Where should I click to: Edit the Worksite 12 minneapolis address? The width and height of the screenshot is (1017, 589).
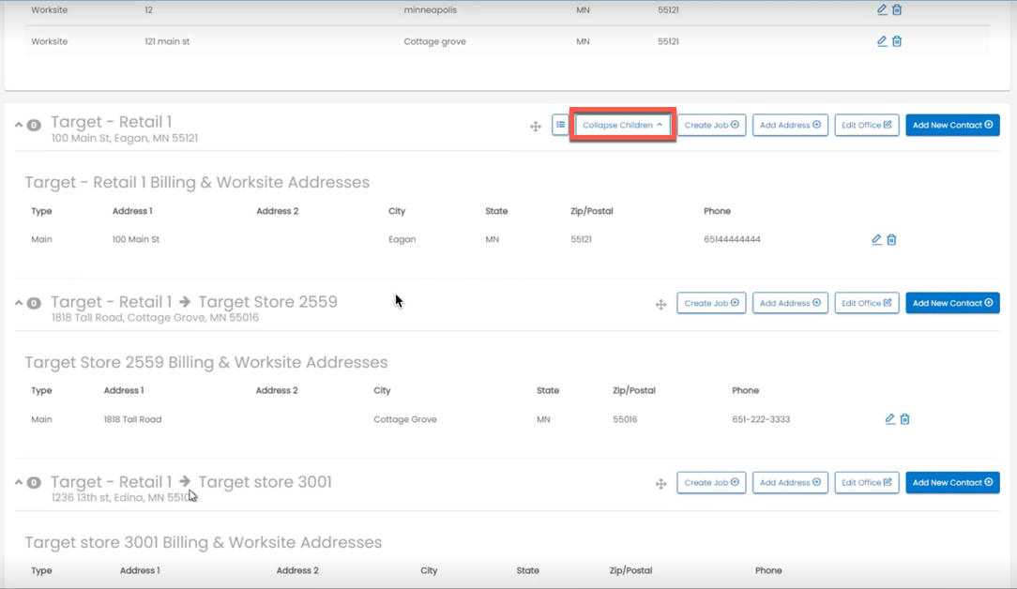click(882, 9)
